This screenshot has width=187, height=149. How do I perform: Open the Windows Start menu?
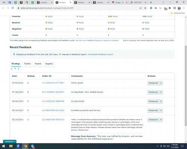3,146
